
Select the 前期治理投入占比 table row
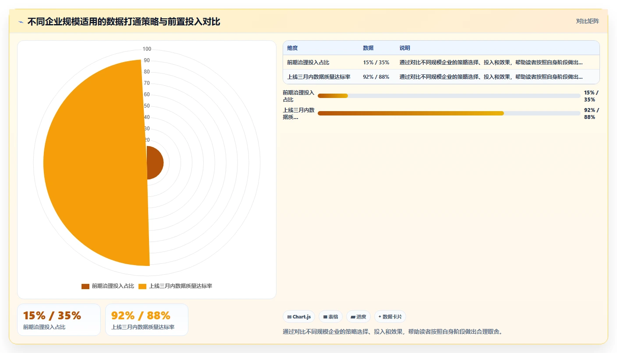pyautogui.click(x=441, y=63)
